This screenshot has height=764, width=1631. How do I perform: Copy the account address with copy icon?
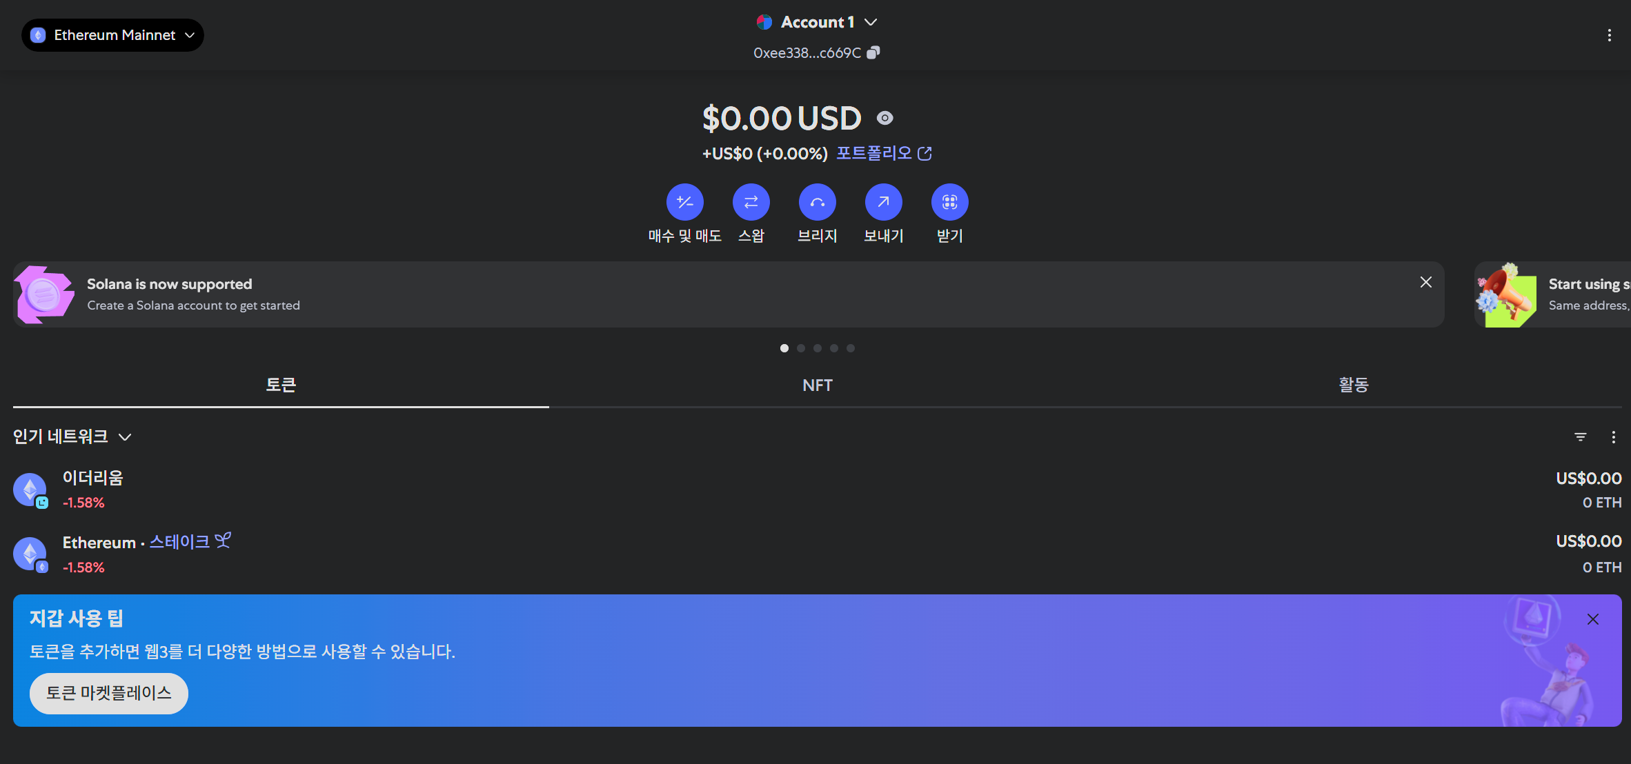pos(873,52)
